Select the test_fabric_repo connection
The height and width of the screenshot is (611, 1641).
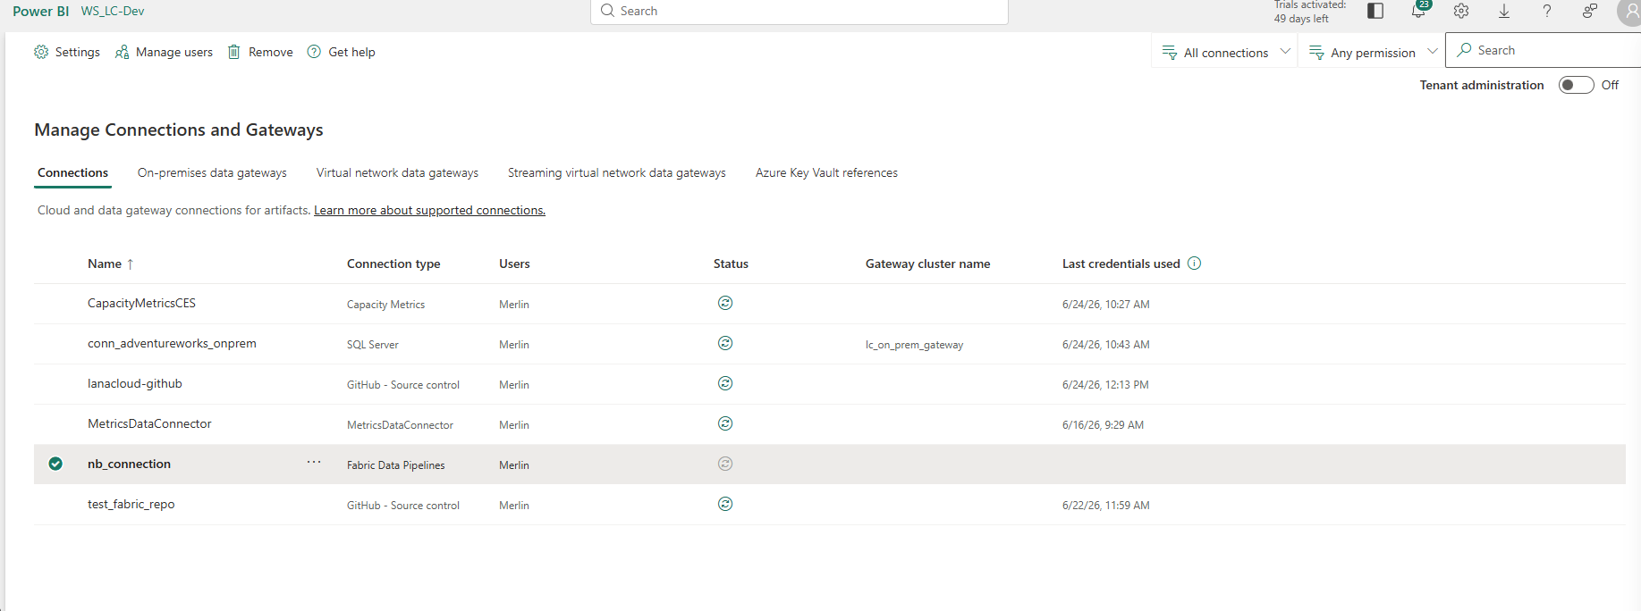pyautogui.click(x=131, y=504)
